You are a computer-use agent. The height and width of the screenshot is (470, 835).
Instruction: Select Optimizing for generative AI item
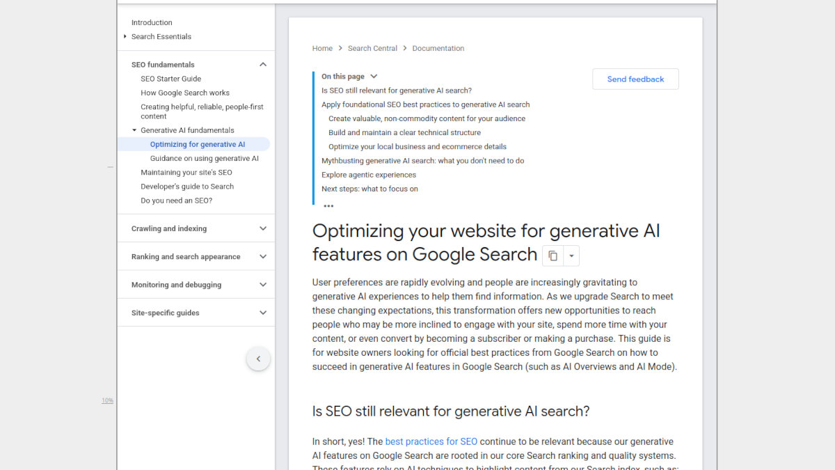(198, 144)
